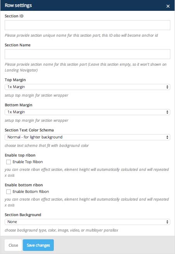The width and height of the screenshot is (175, 254).
Task: Focus the Section Name text box
Action: tap(87, 54)
